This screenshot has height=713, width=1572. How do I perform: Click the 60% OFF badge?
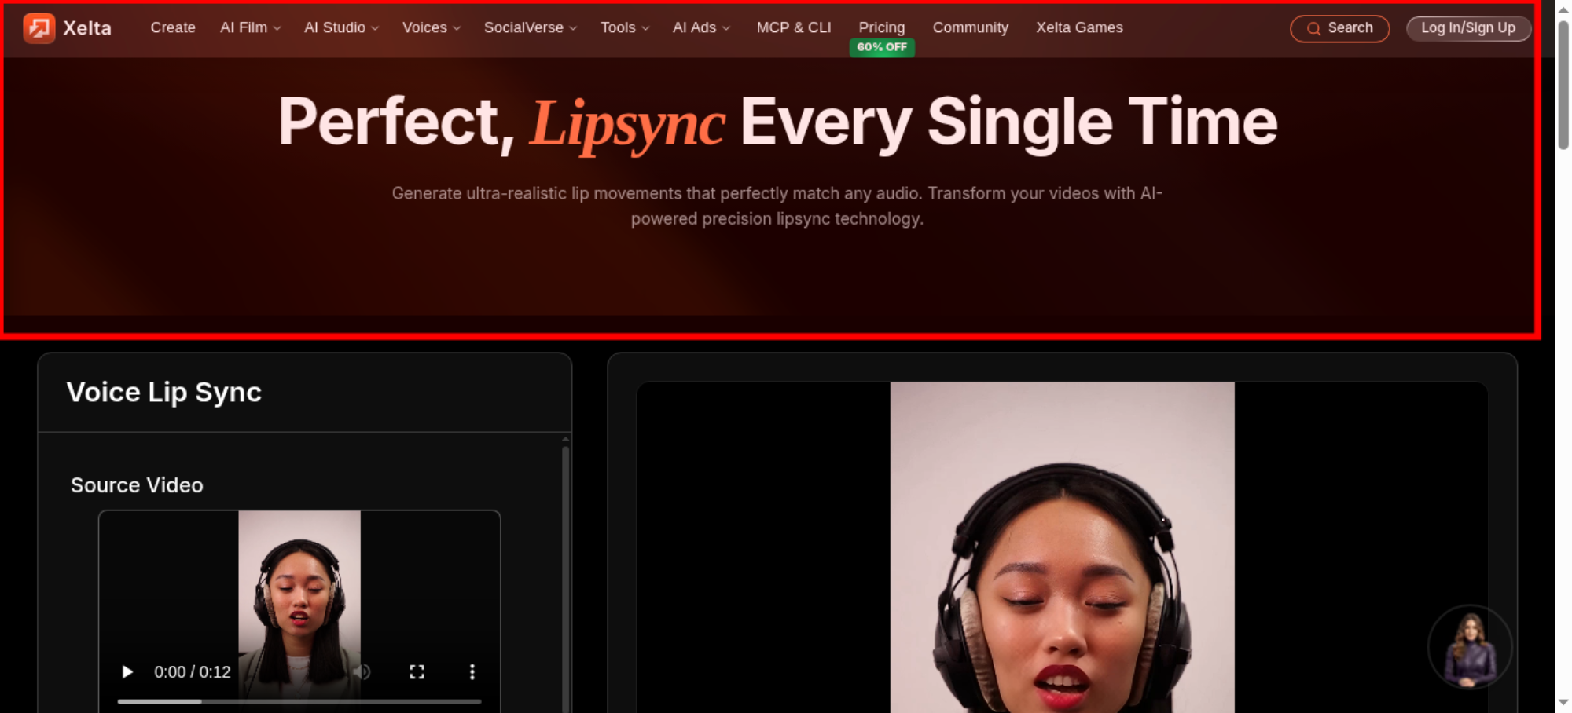coord(882,47)
